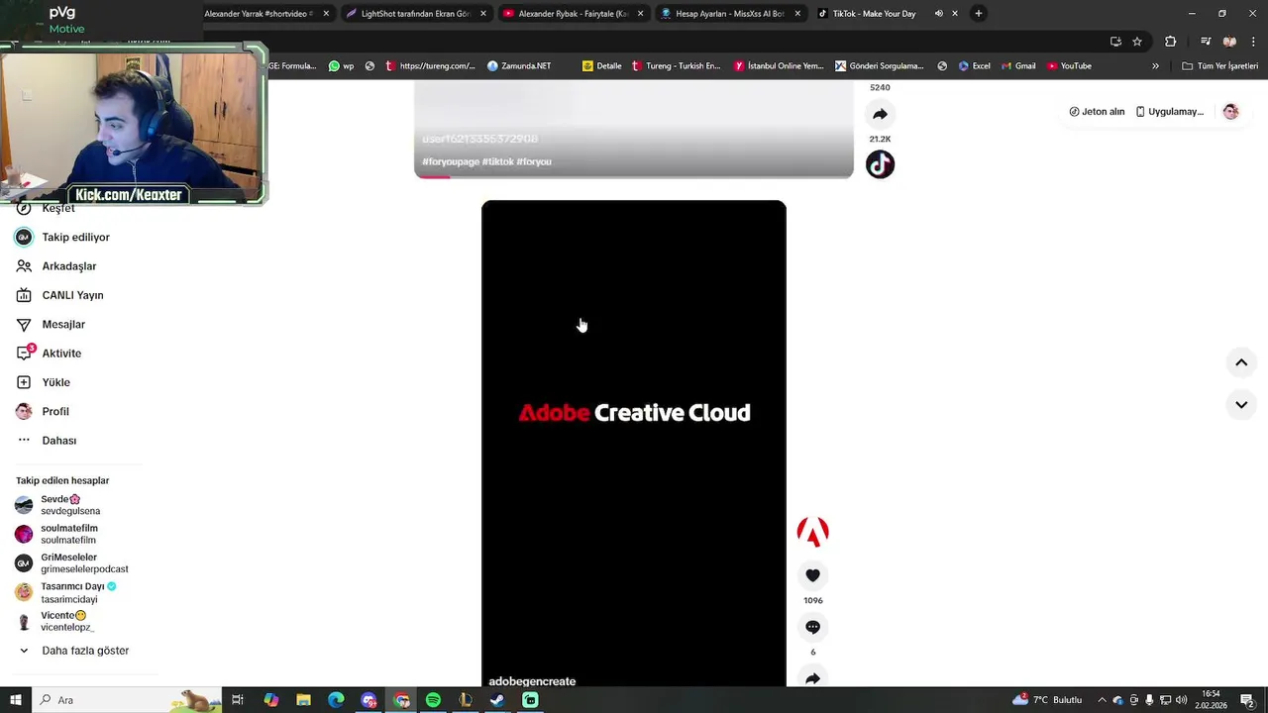The image size is (1268, 713).
Task: Show hidden system tray icons
Action: pyautogui.click(x=1102, y=700)
